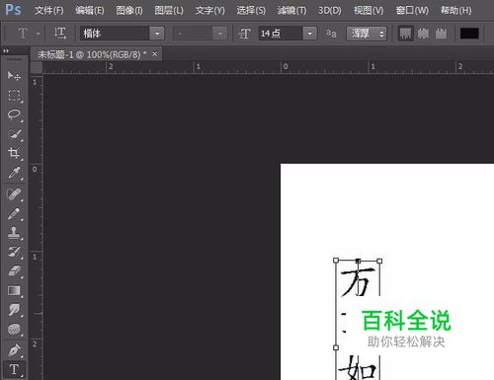This screenshot has height=380, width=494.
Task: Select the Clone Stamp tool
Action: (14, 233)
